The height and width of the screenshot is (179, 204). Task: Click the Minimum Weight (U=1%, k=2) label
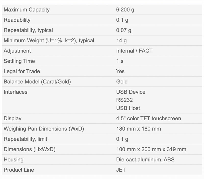tap(49, 41)
